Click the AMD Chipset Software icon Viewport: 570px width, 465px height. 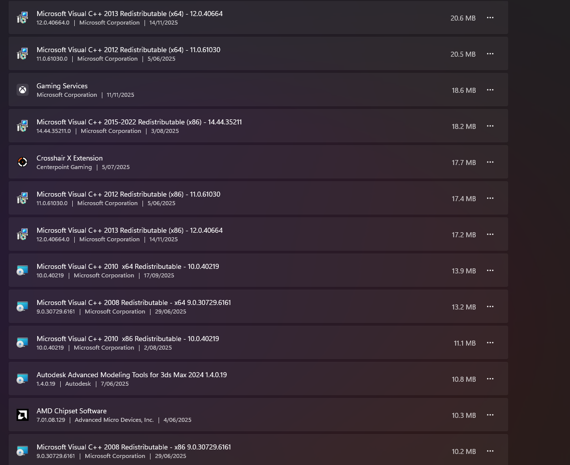point(23,415)
